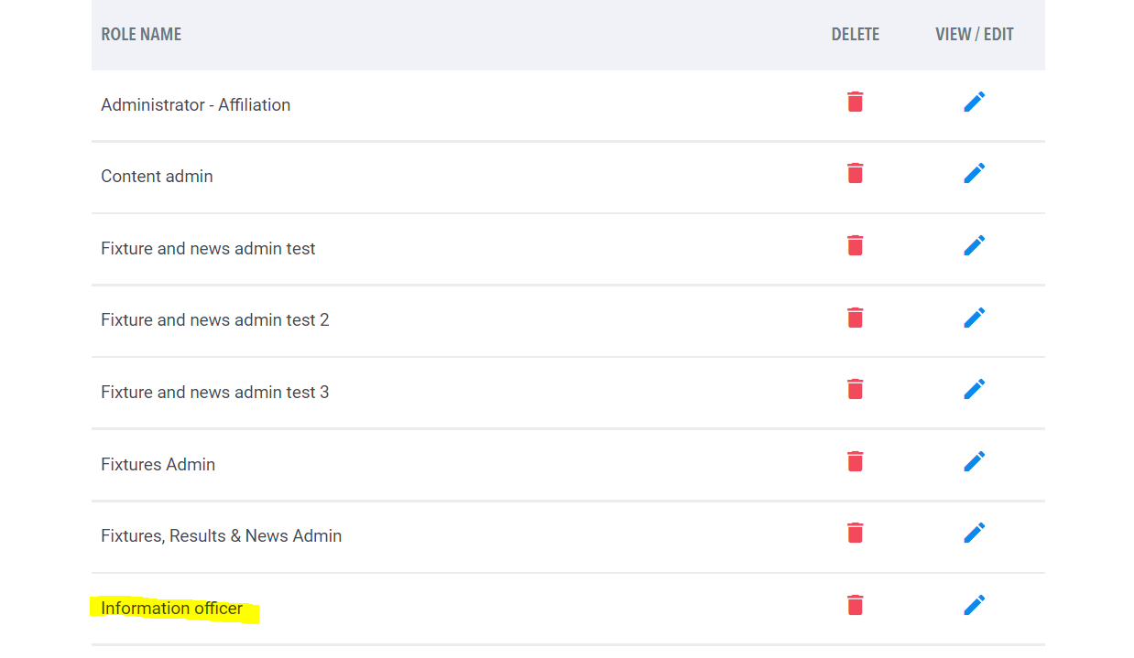The width and height of the screenshot is (1134, 658).
Task: Click the VIEW / EDIT column header
Action: click(975, 35)
